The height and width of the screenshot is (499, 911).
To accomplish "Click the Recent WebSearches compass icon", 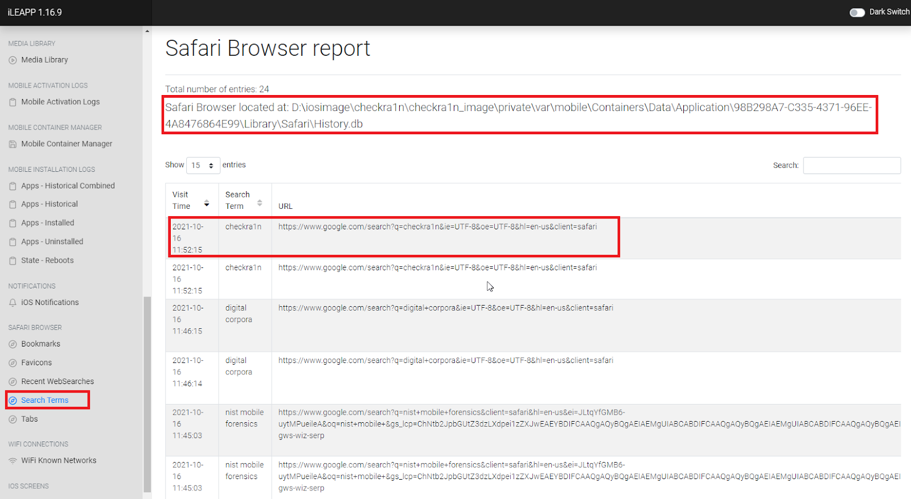I will coord(13,382).
